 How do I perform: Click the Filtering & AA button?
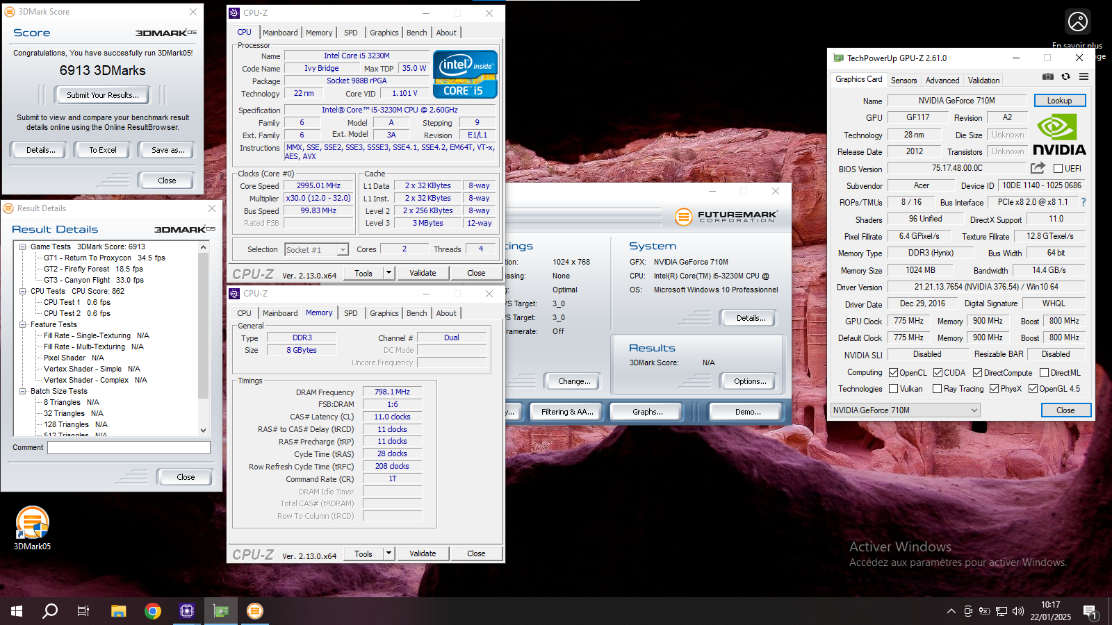point(567,412)
